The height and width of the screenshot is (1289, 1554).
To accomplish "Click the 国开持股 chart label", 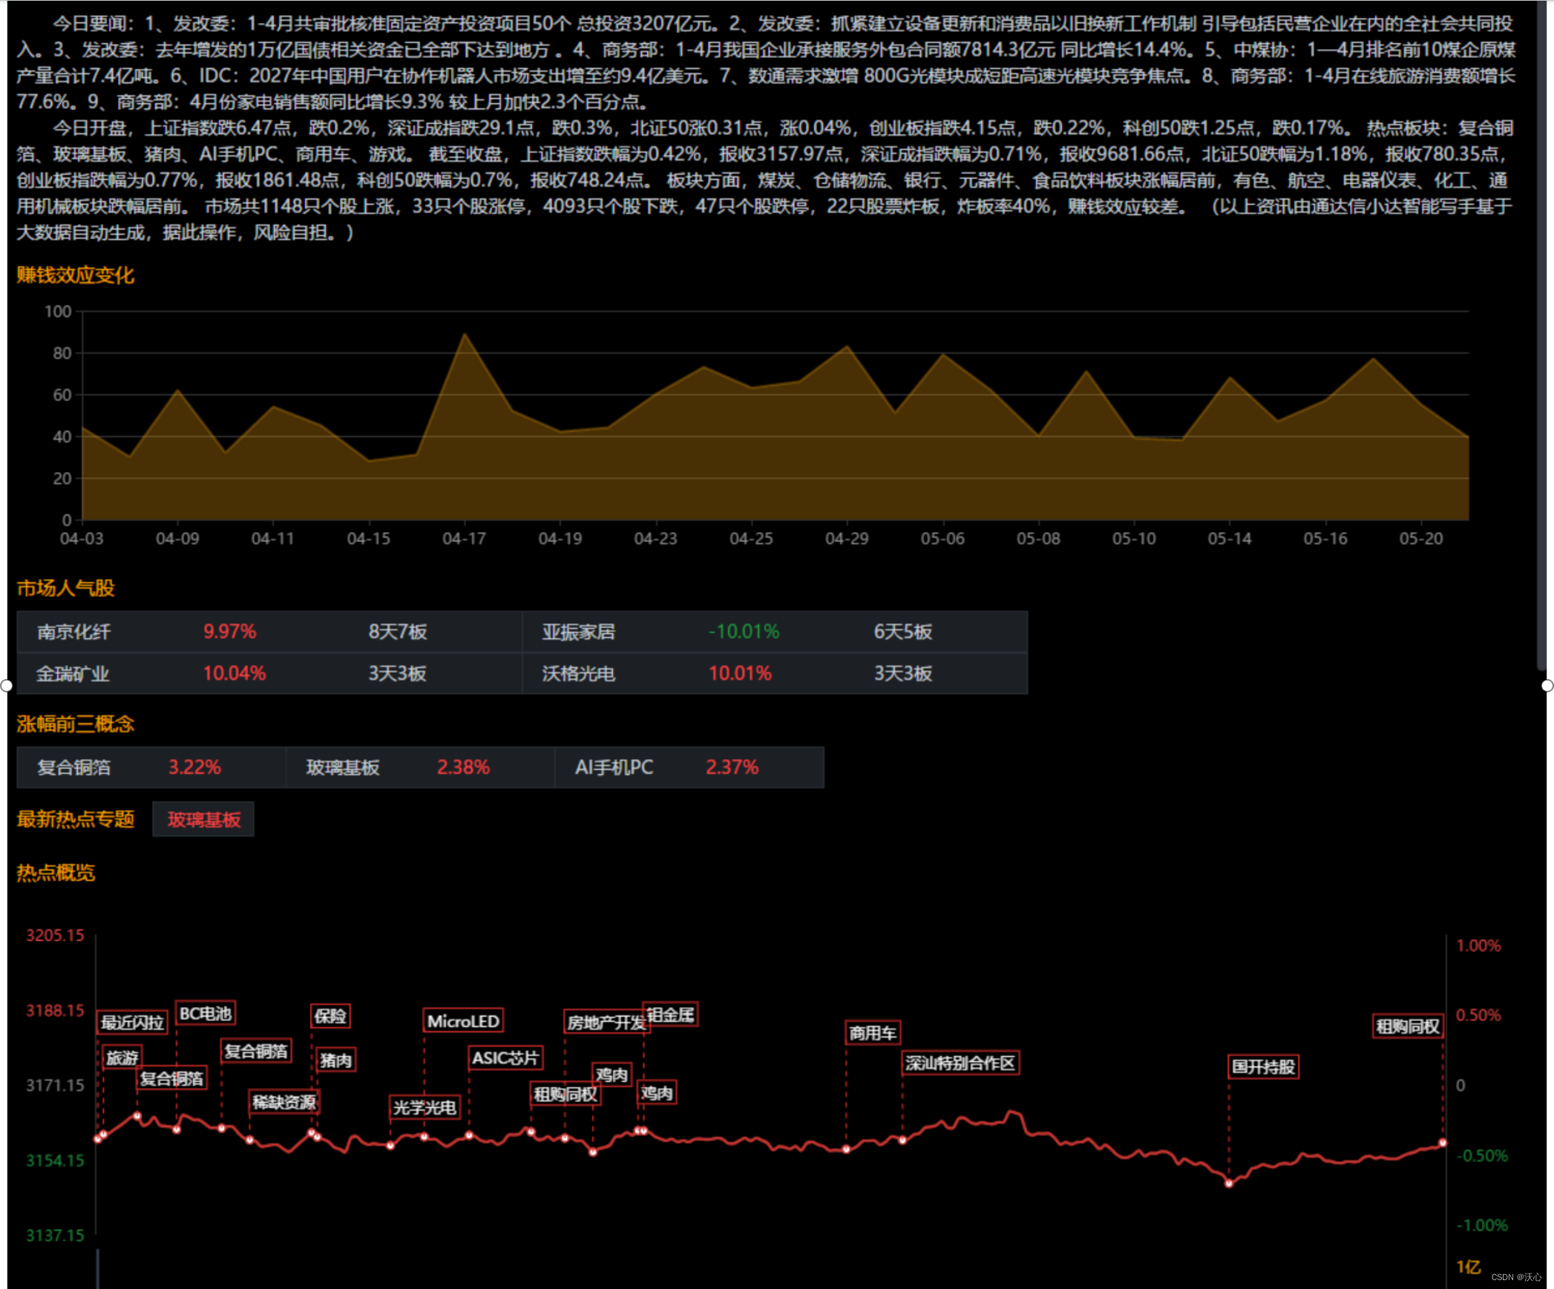I will 1263,1067.
